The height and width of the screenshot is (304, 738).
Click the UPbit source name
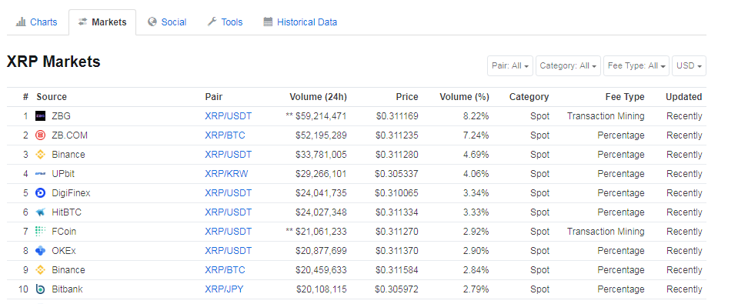point(63,174)
